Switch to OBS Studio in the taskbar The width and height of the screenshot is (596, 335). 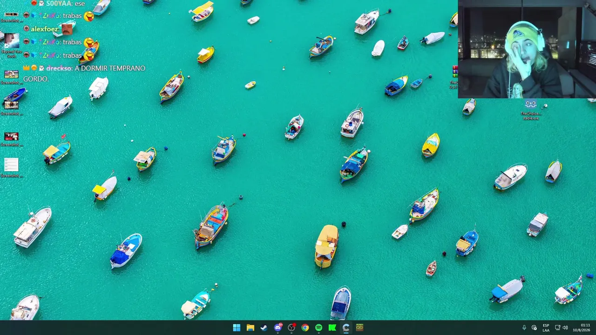tap(291, 328)
